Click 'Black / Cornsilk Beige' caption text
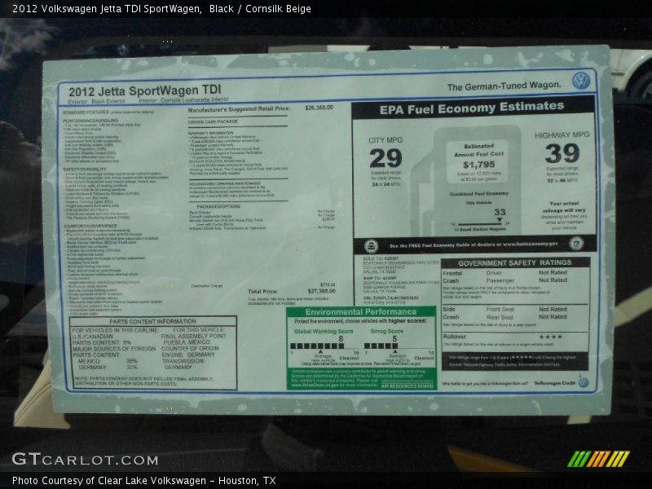Image resolution: width=652 pixels, height=489 pixels. tap(260, 9)
